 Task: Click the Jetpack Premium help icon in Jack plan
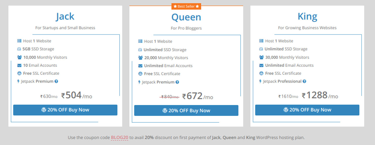coord(56,81)
